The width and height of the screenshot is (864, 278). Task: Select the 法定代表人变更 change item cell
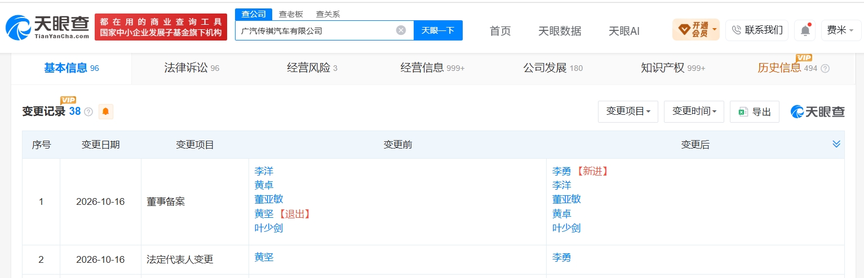(x=195, y=259)
